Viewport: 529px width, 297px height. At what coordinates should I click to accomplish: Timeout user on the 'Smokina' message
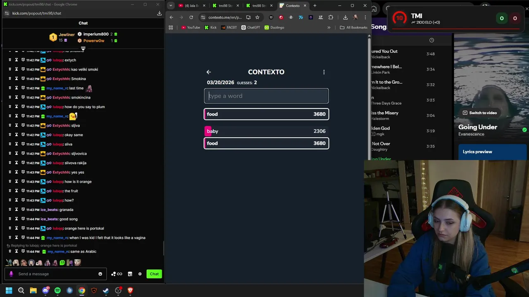[x=17, y=79]
